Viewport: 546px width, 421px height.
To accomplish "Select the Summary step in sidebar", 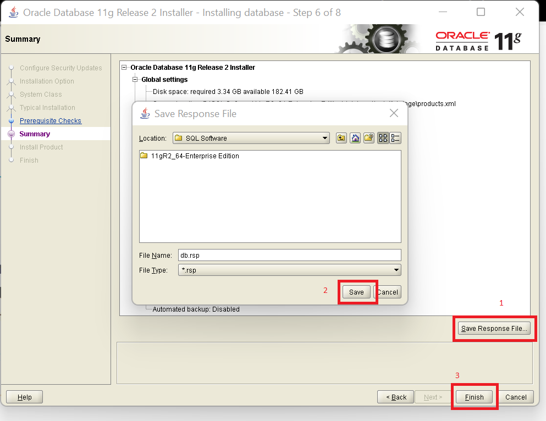I will pos(35,134).
